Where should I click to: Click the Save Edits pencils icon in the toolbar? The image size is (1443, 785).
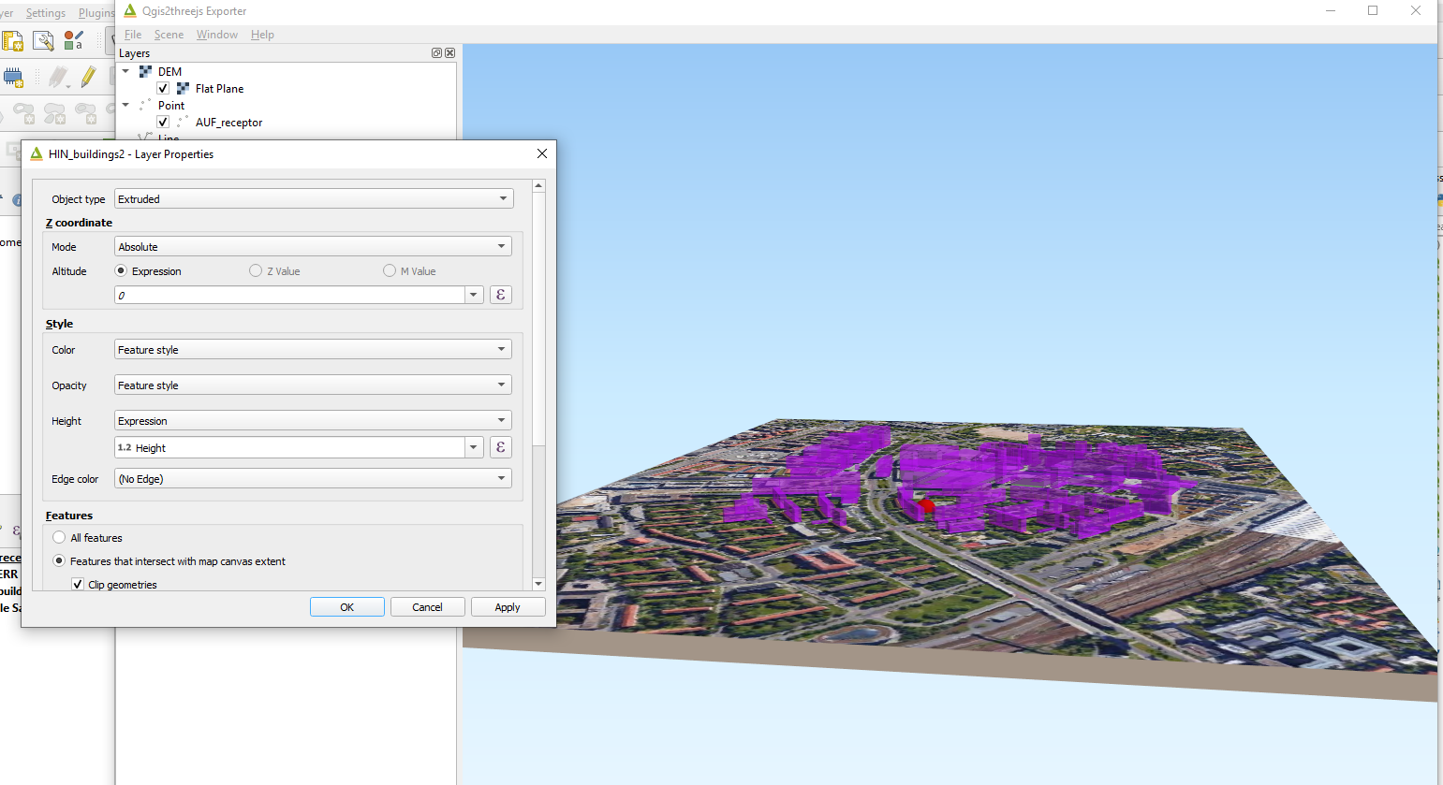(x=57, y=78)
